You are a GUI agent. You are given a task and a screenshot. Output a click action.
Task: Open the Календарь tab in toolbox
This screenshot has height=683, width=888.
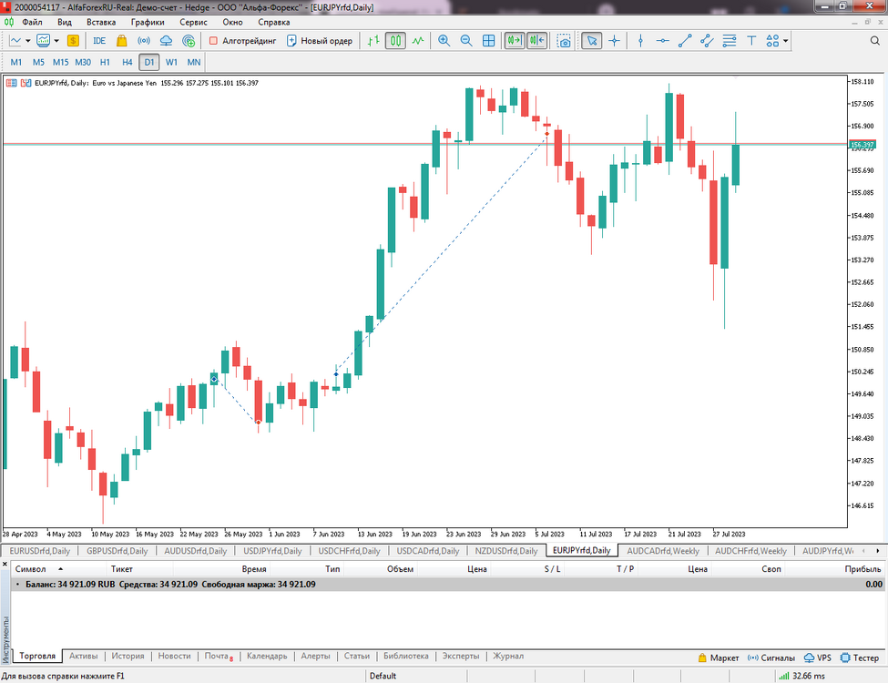tap(267, 656)
